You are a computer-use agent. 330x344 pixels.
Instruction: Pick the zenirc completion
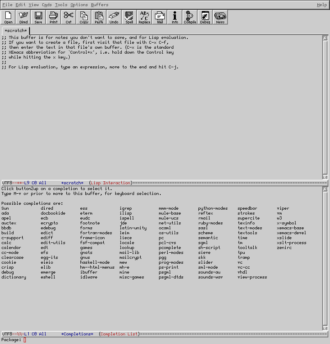[284, 247]
